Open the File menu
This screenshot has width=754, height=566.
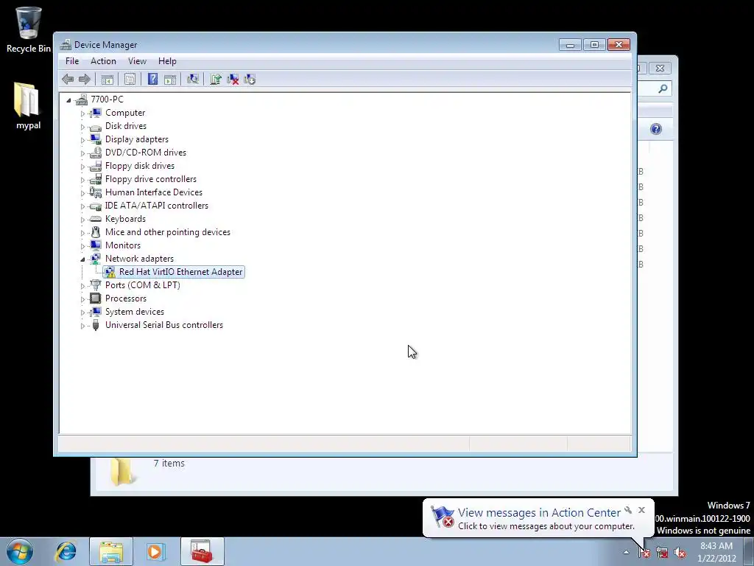coord(72,61)
